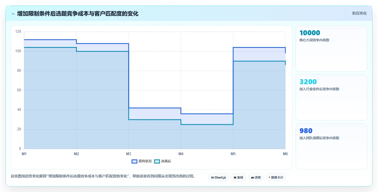Click the 120 y-axis value
The image size is (378, 192).
18,32
